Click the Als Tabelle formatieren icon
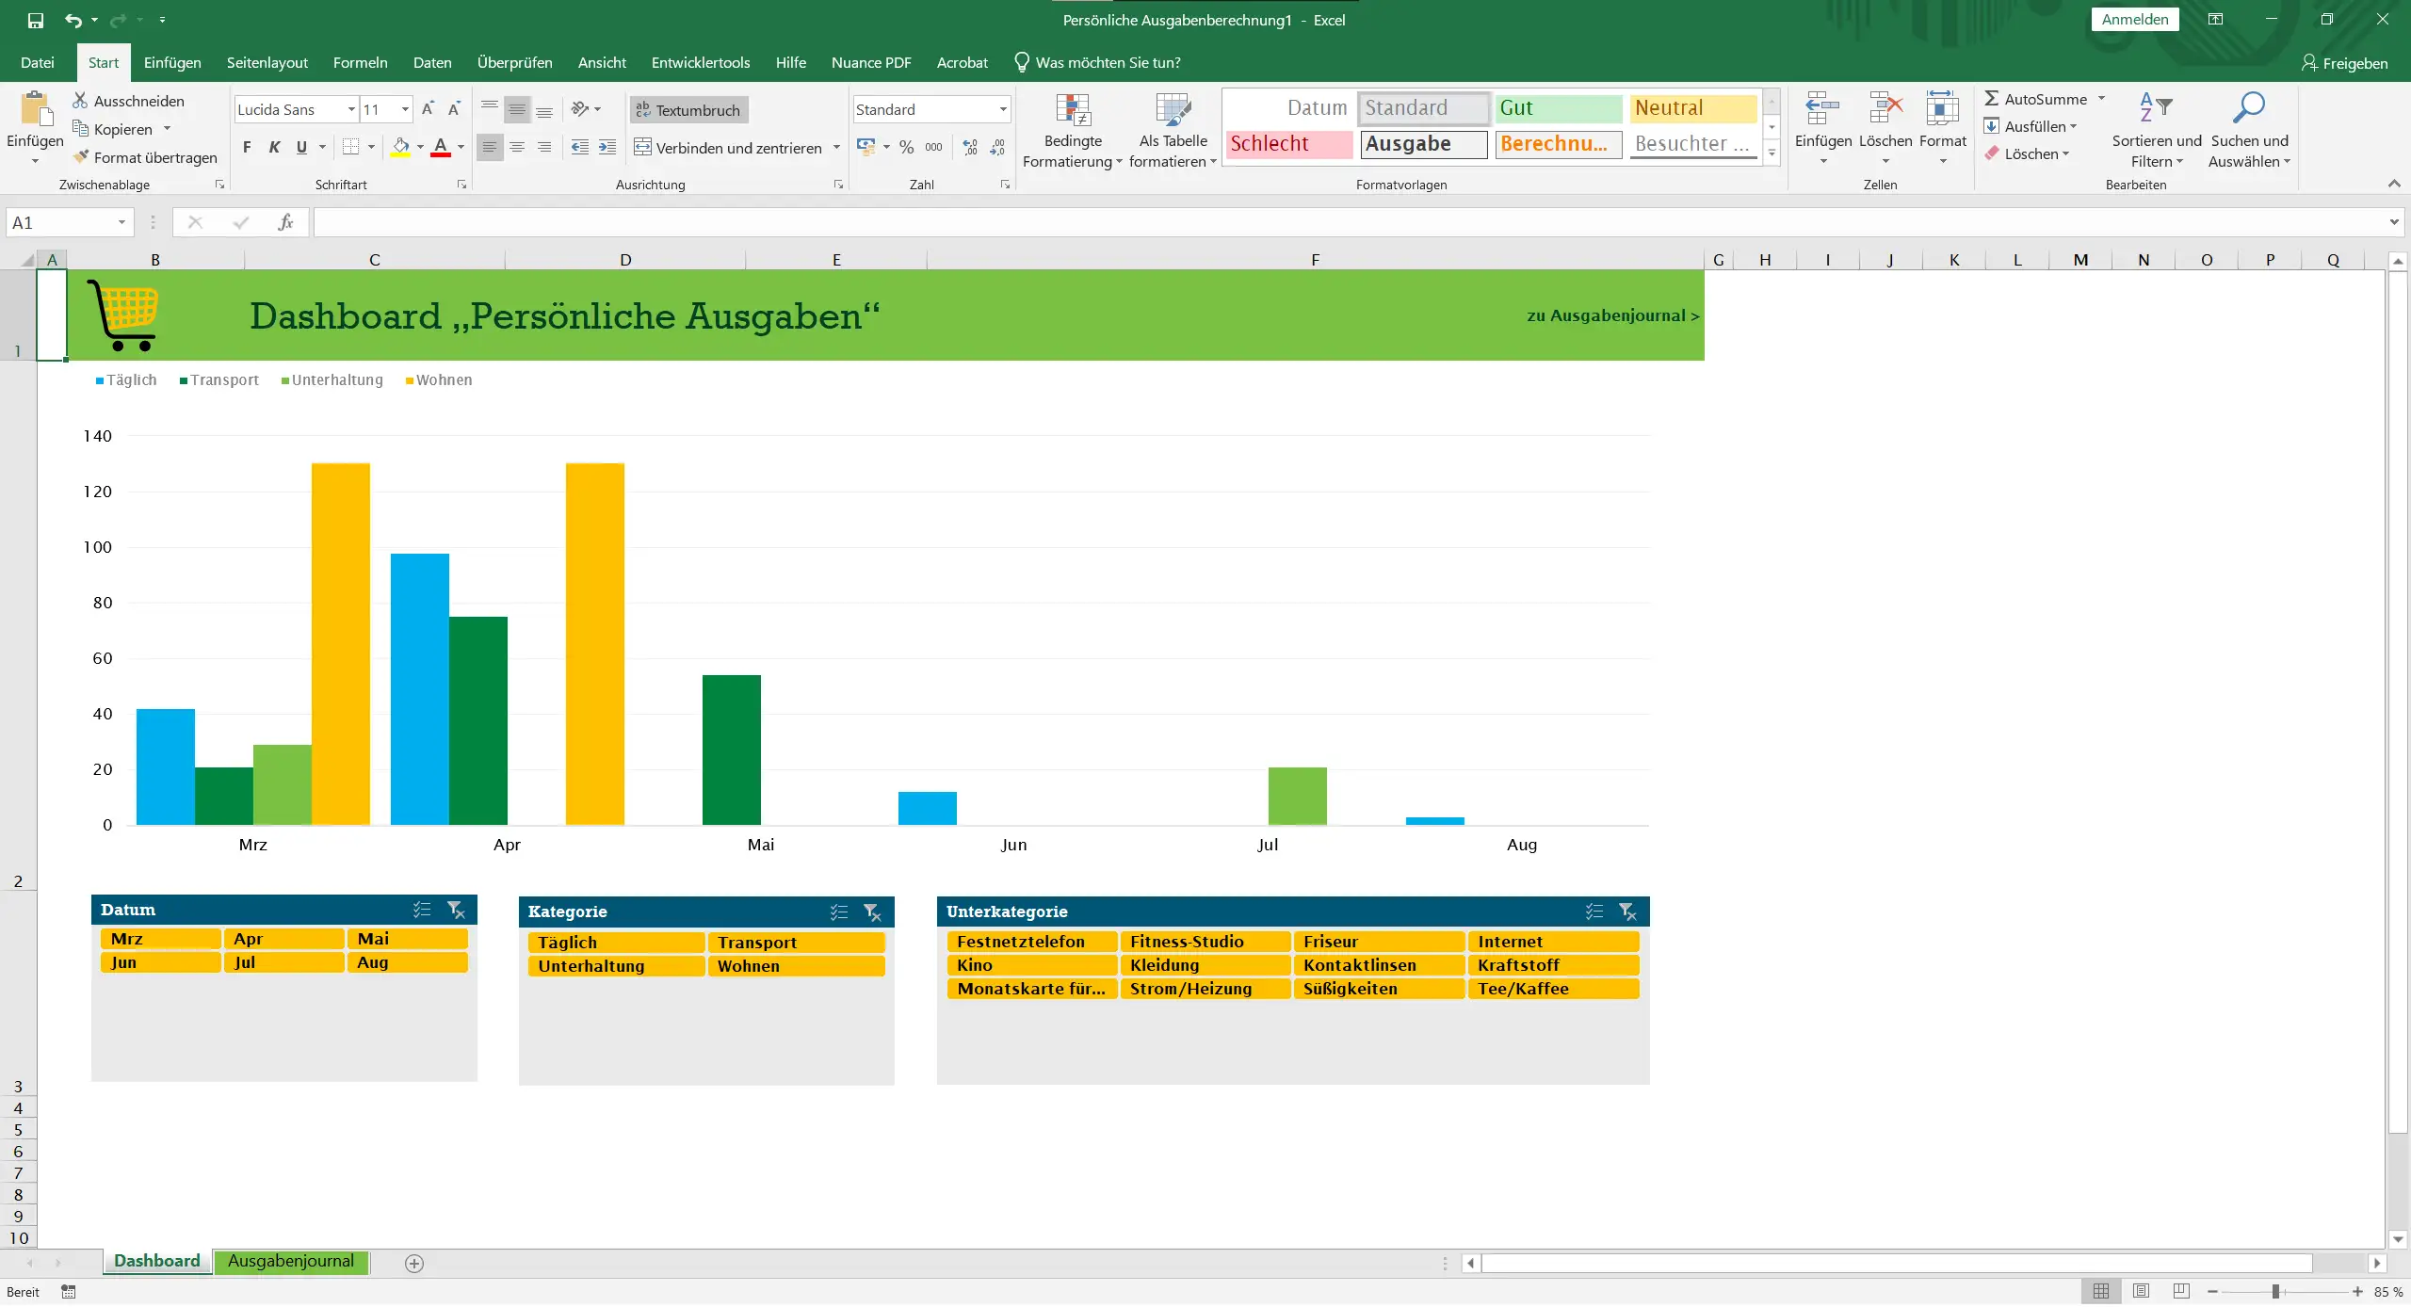This screenshot has height=1307, width=2411. coord(1173,111)
